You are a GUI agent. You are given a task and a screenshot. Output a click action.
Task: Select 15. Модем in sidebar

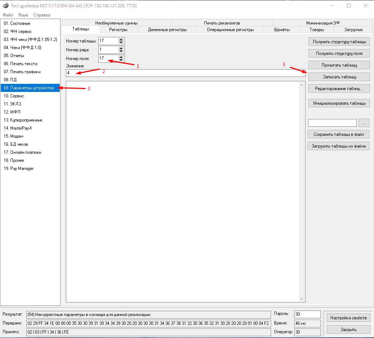pyautogui.click(x=30, y=136)
